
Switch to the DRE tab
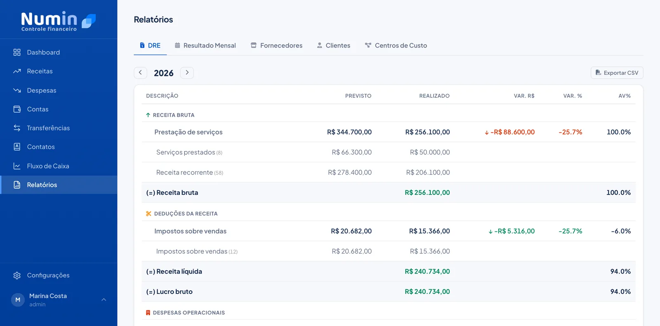click(150, 45)
